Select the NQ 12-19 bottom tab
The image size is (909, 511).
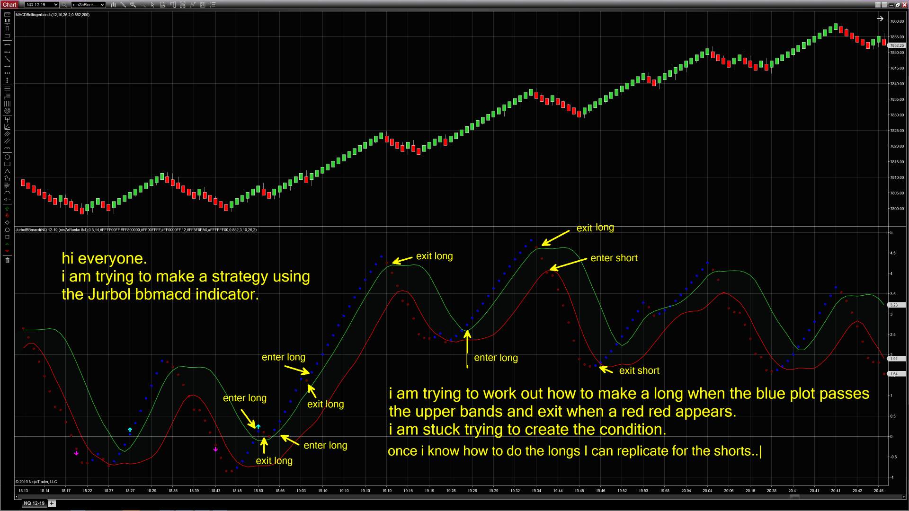(34, 503)
